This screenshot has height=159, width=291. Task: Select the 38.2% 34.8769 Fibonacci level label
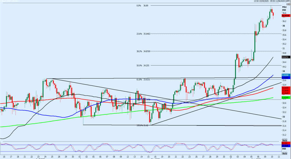(x=143, y=51)
